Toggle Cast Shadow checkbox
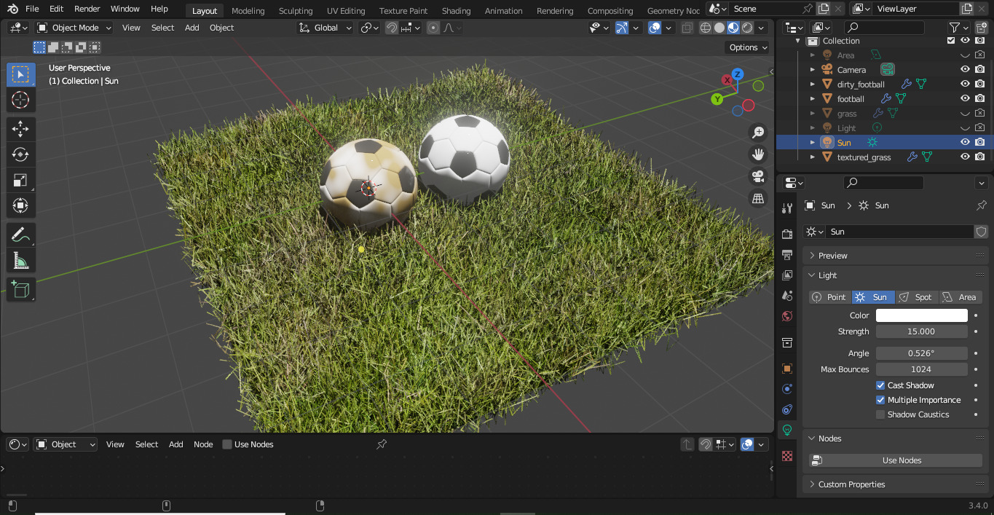This screenshot has width=994, height=515. tap(880, 385)
